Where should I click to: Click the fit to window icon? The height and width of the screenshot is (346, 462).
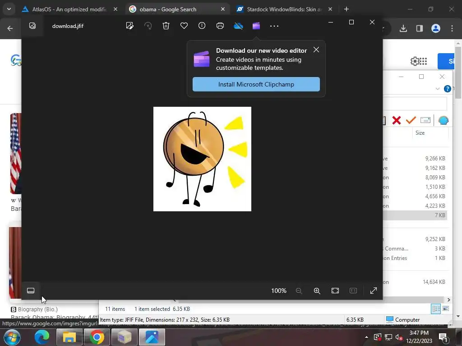[335, 291]
